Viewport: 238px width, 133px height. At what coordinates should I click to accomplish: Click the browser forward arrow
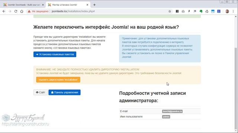point(10,11)
